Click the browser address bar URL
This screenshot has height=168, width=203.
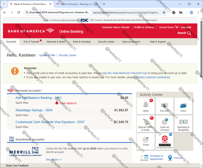(x=126, y=13)
